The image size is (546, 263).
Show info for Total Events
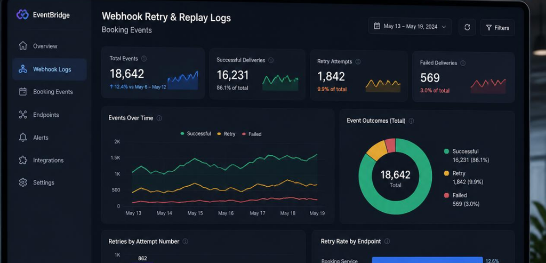[144, 59]
